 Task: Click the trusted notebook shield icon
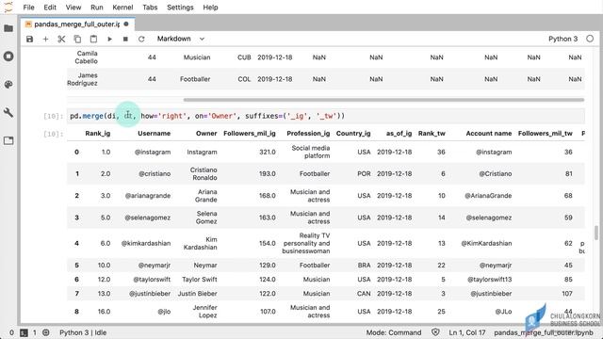tap(435, 332)
